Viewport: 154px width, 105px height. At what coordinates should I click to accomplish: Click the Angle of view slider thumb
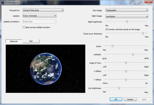[126, 63]
